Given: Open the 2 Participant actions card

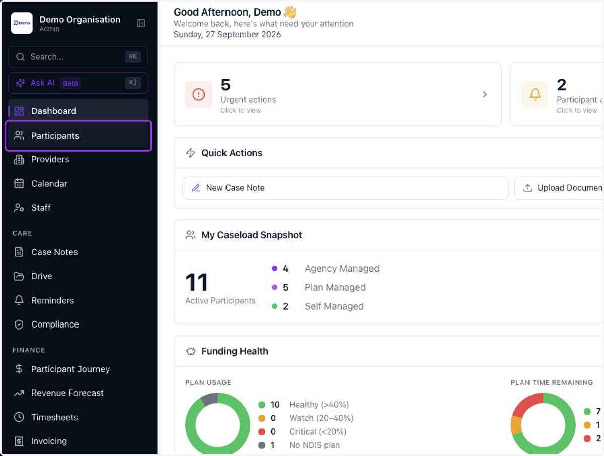Looking at the screenshot, I should pyautogui.click(x=557, y=94).
